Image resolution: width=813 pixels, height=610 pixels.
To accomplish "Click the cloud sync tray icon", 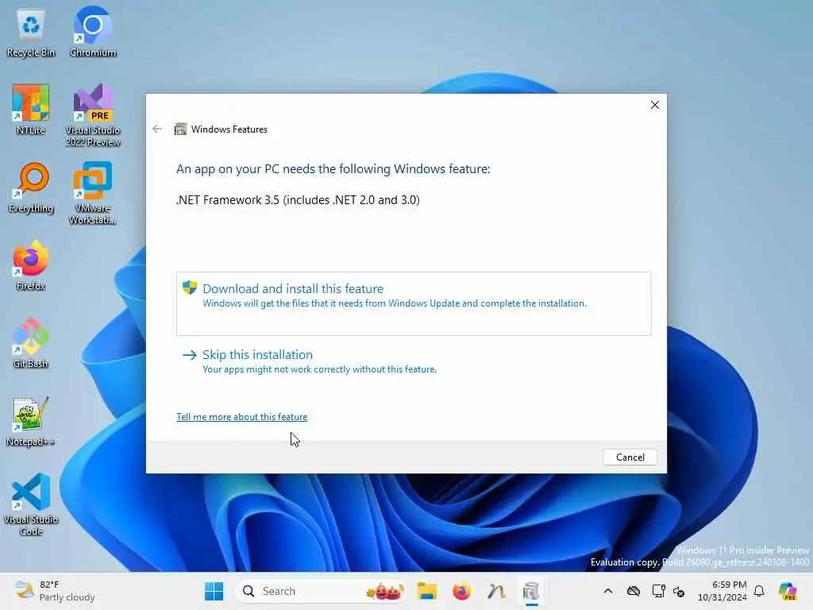I will 633,591.
